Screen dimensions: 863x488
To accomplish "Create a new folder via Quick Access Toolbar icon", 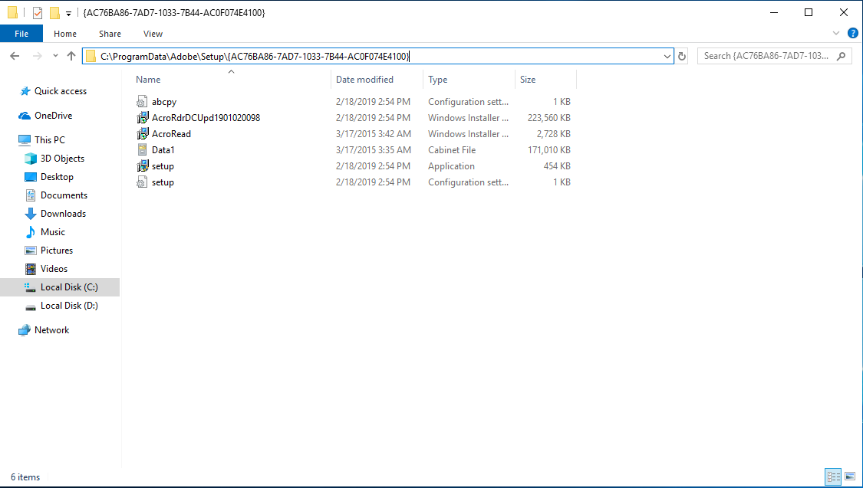I will tap(54, 12).
